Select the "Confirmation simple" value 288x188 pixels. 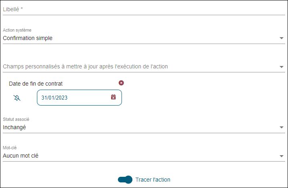click(x=28, y=38)
